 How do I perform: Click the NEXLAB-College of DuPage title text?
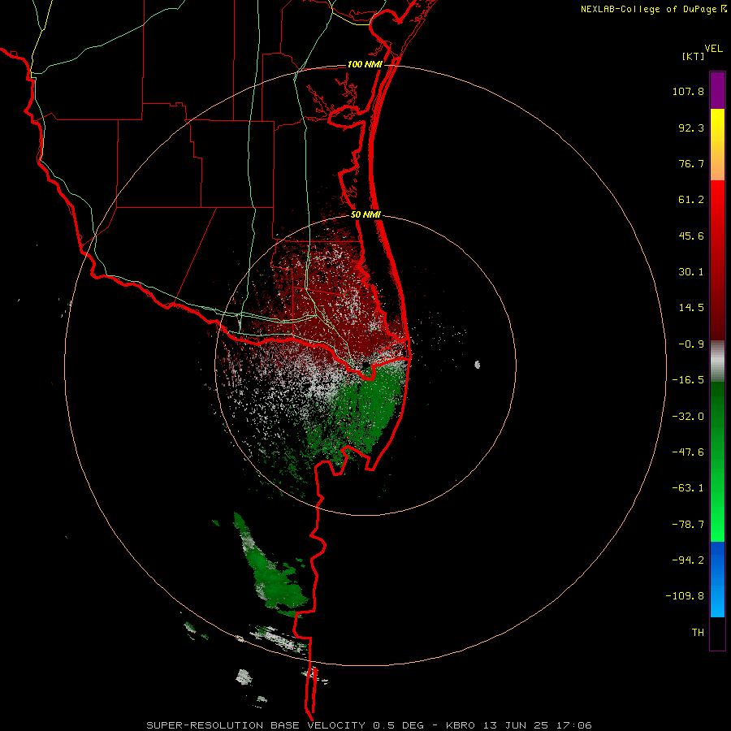[649, 9]
